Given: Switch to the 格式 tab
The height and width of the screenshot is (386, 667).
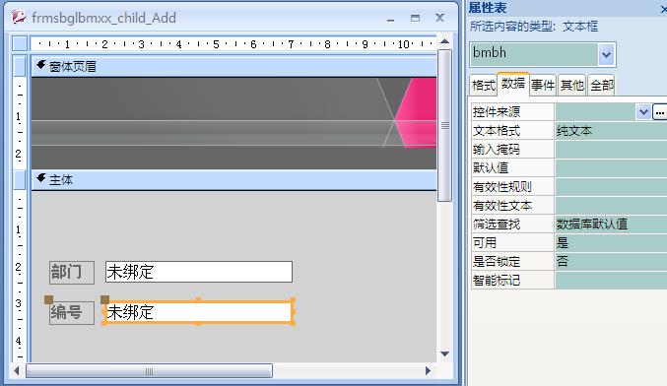Looking at the screenshot, I should [484, 86].
